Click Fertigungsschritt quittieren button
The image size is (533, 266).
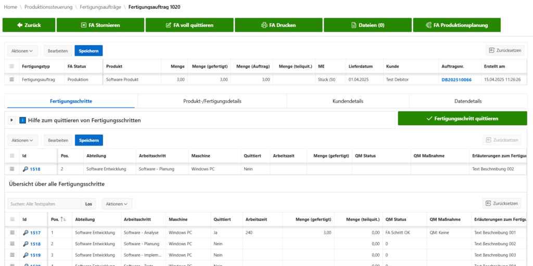462,118
